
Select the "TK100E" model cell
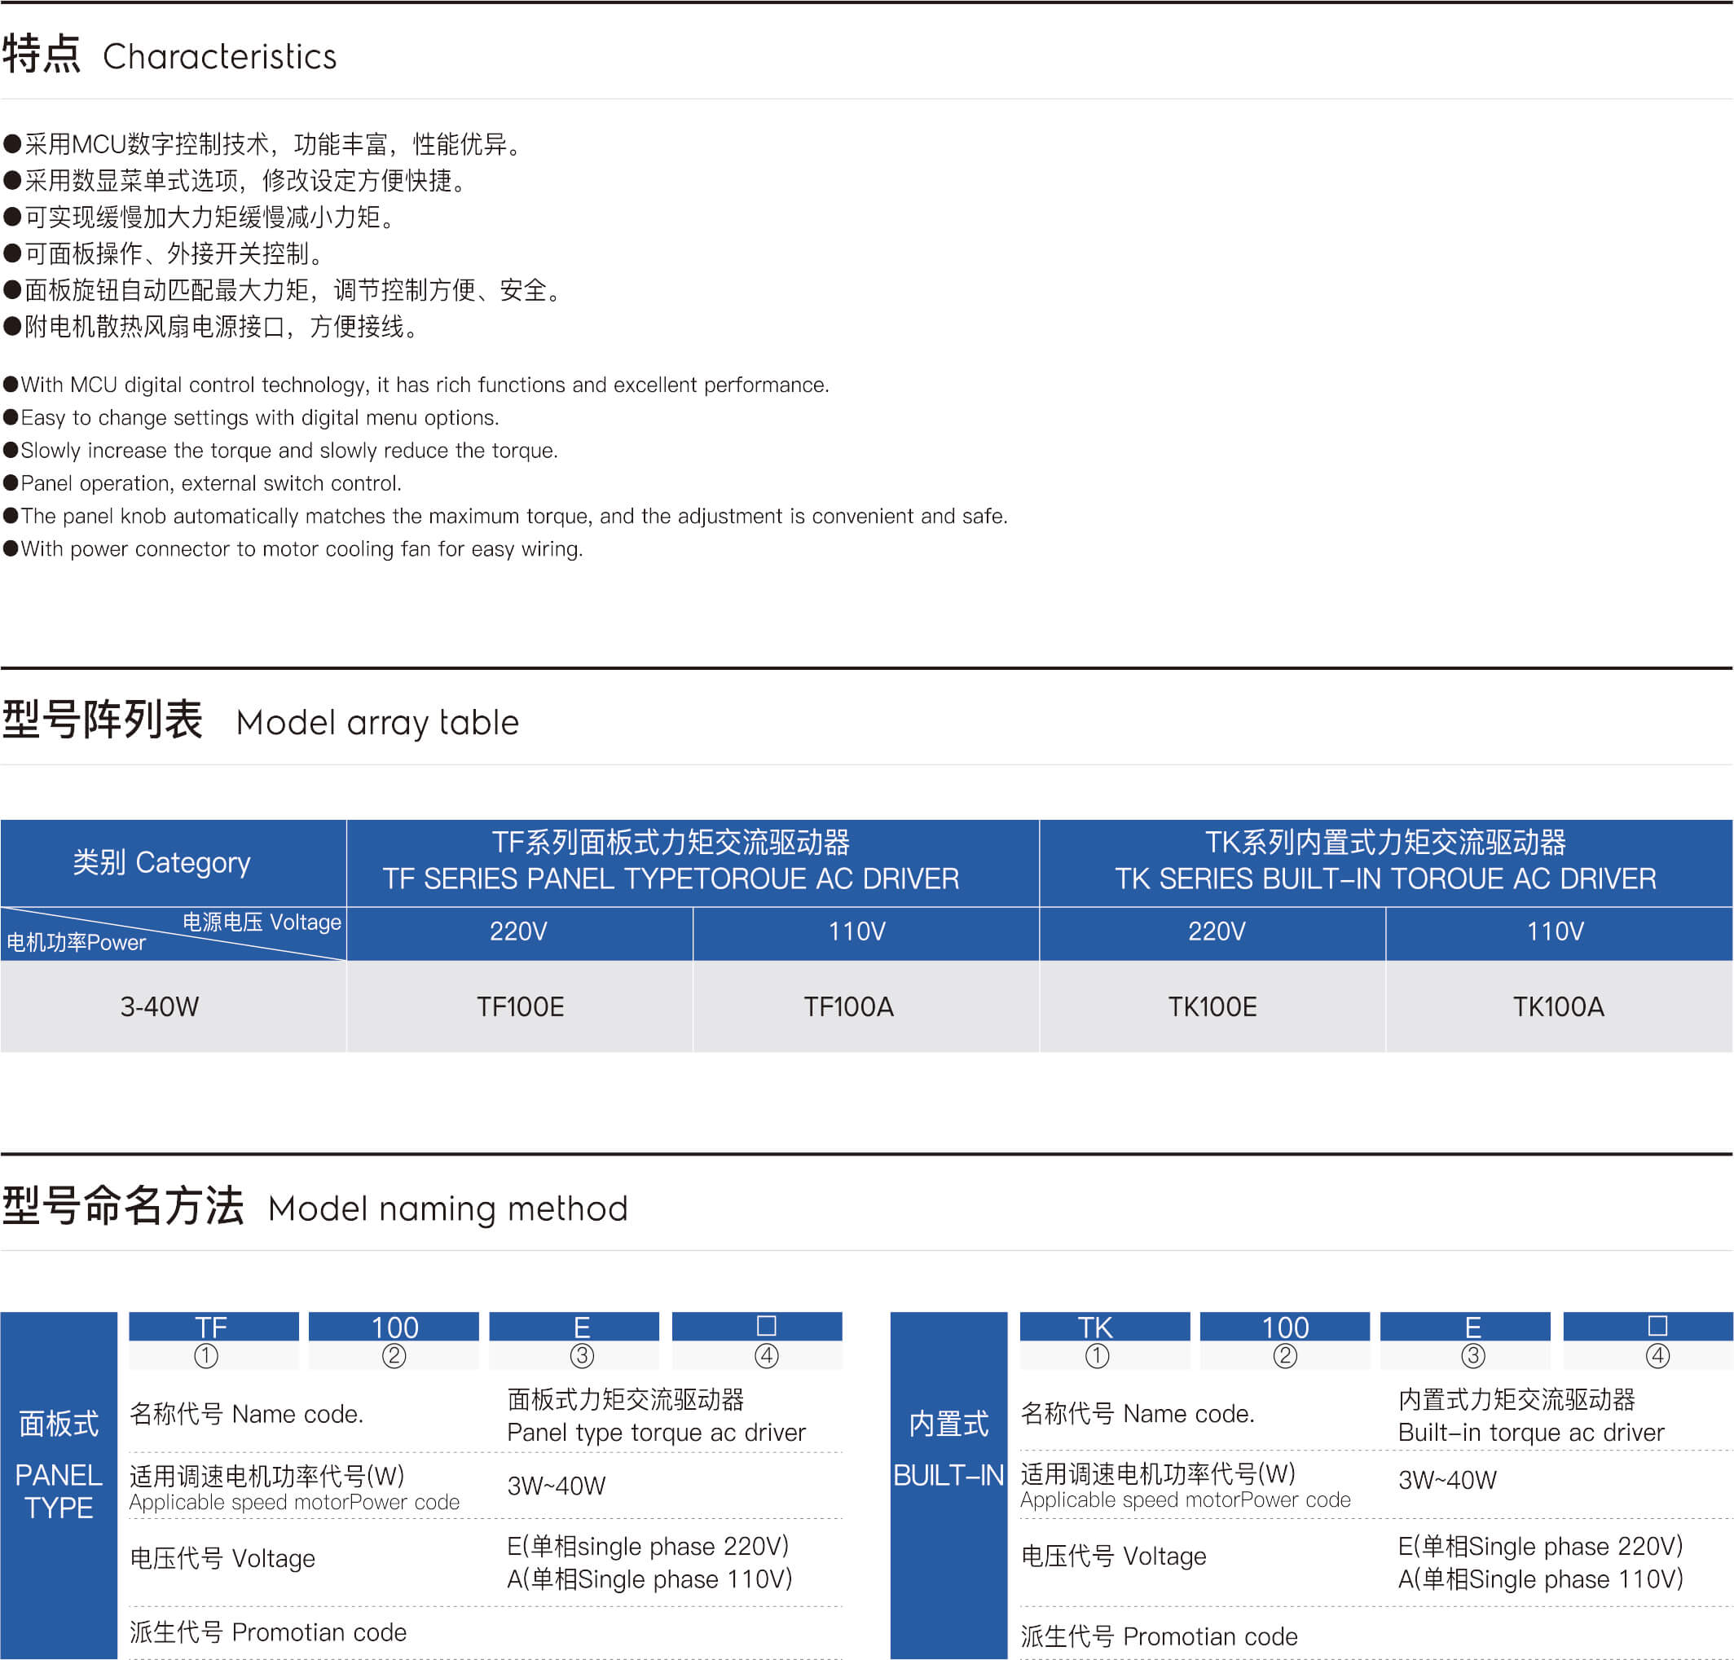[x=1212, y=1007]
